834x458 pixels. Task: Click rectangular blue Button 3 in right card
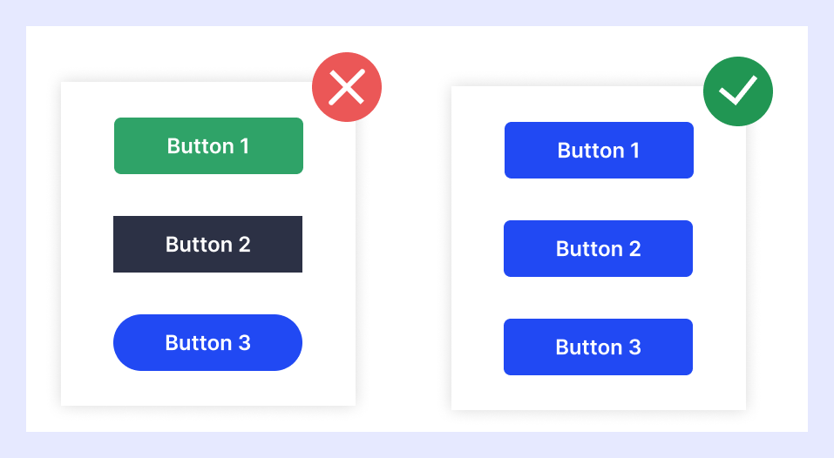coord(599,347)
